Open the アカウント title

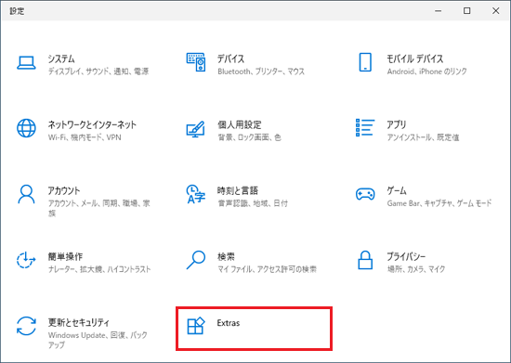(64, 190)
